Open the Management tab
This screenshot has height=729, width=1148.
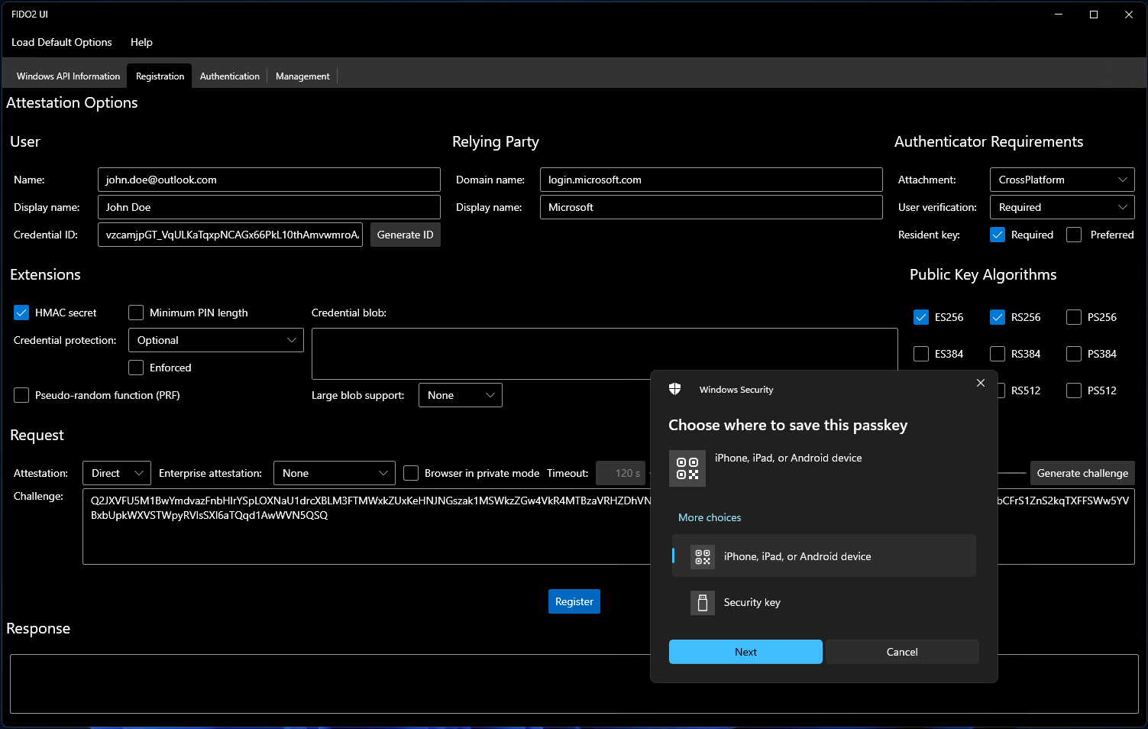click(x=302, y=76)
